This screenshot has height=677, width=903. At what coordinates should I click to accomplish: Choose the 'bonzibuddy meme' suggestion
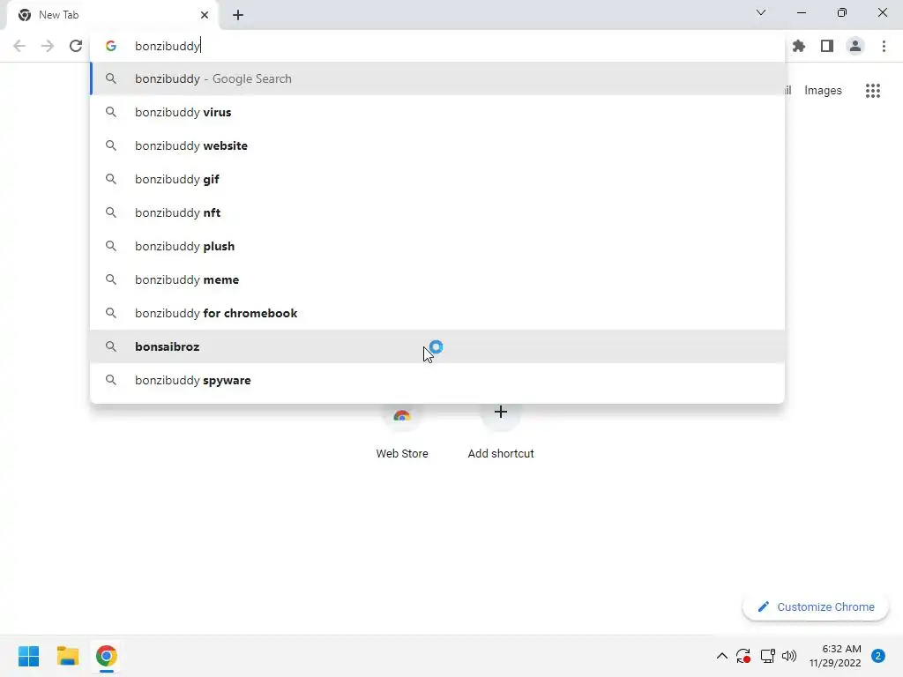(437, 279)
